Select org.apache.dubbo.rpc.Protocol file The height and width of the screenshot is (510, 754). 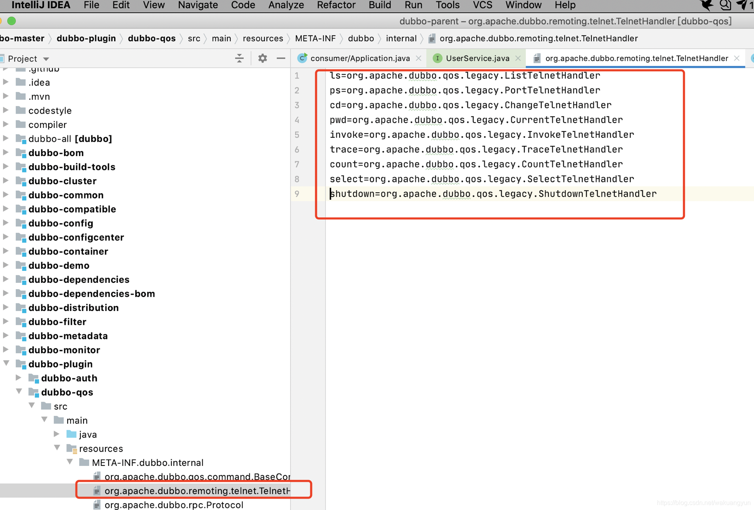174,505
